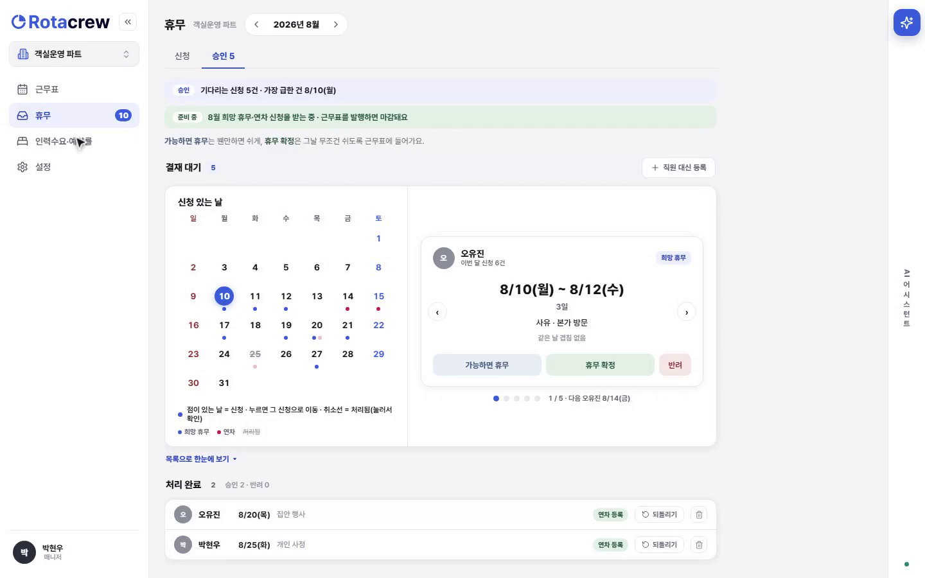
Task: Show previous request card with left arrow
Action: 437,312
